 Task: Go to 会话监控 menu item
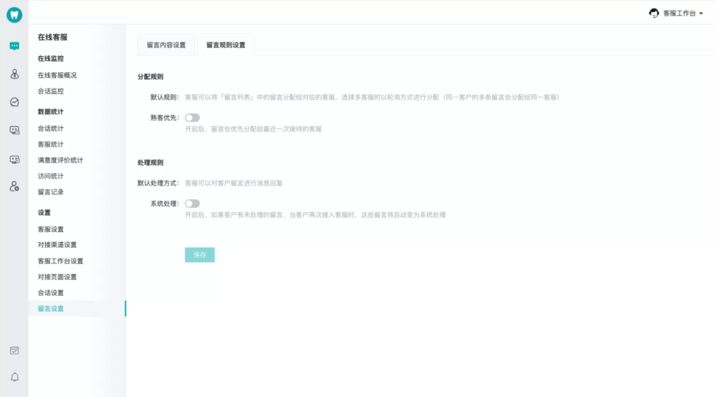pos(51,91)
